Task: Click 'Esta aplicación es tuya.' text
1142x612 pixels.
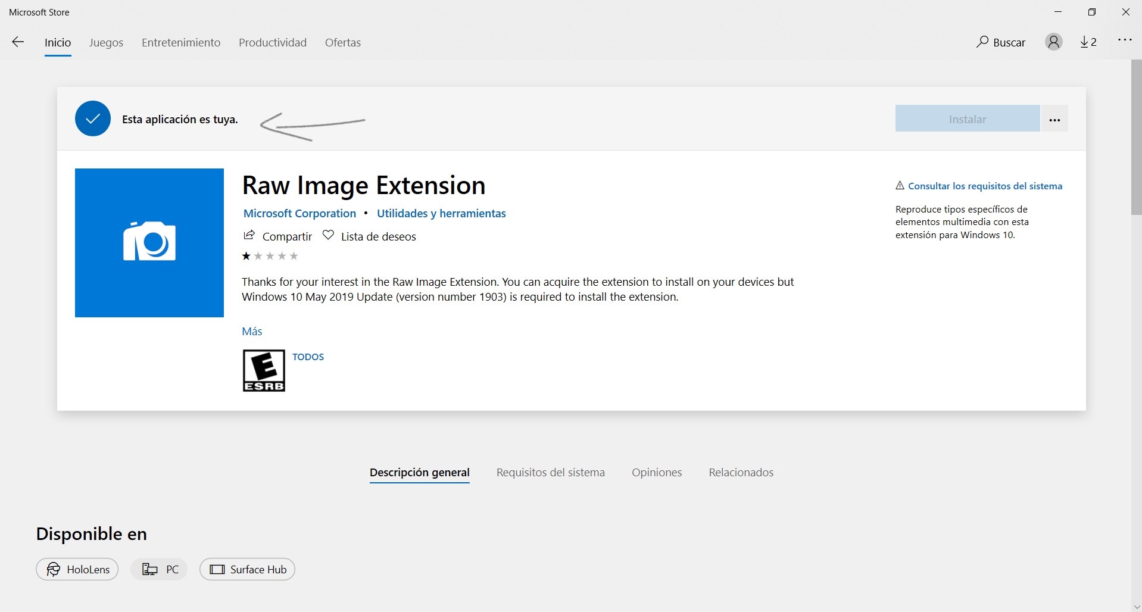Action: [180, 119]
